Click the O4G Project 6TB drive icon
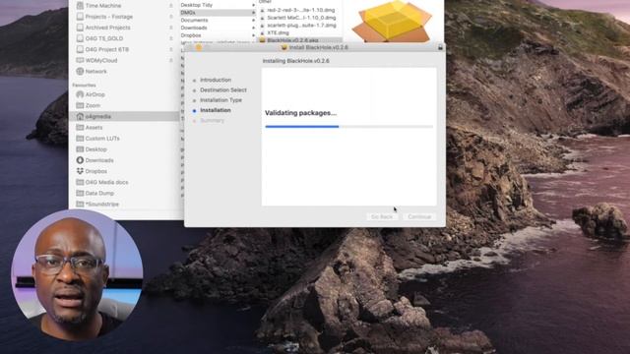This screenshot has height=354, width=630. 80,49
